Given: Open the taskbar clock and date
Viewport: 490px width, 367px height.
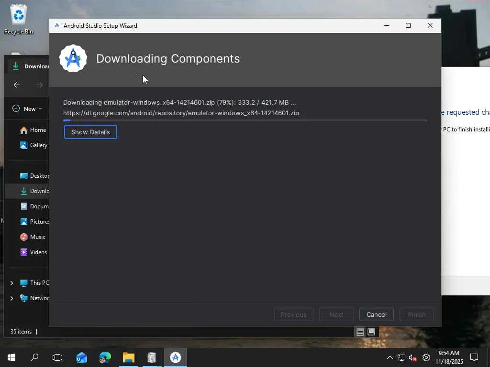Looking at the screenshot, I should click(x=449, y=357).
